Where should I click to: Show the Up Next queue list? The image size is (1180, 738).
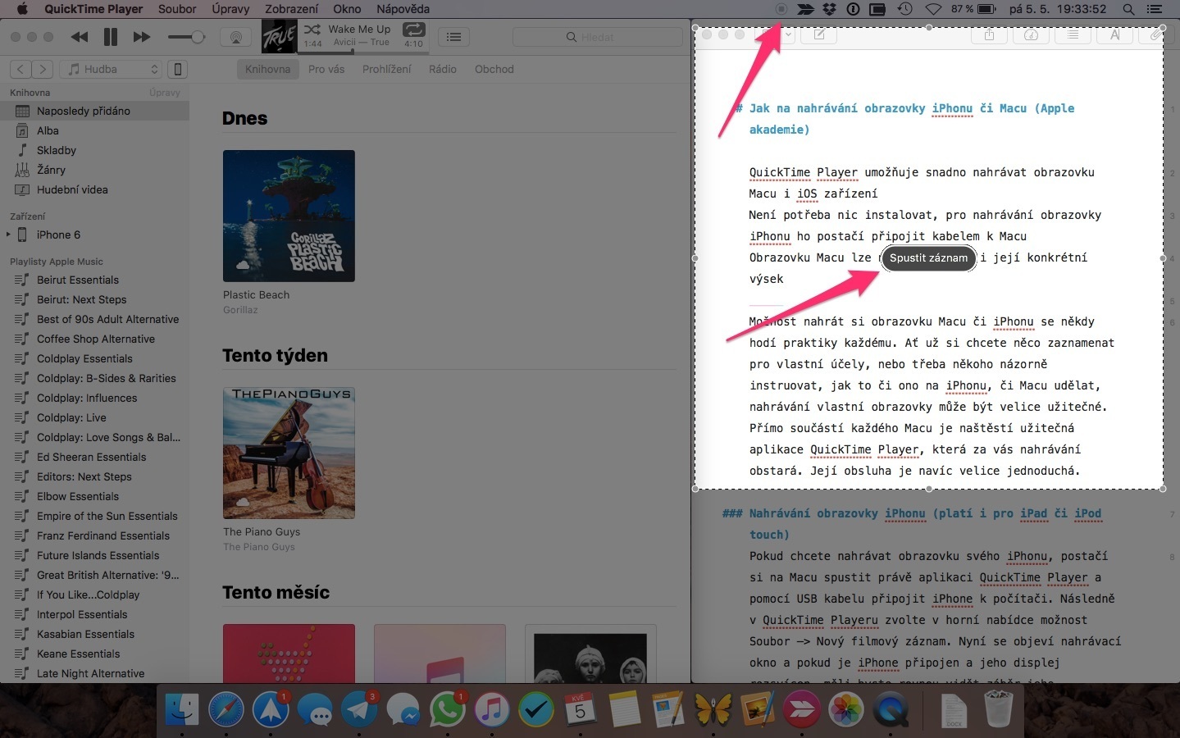tap(453, 37)
